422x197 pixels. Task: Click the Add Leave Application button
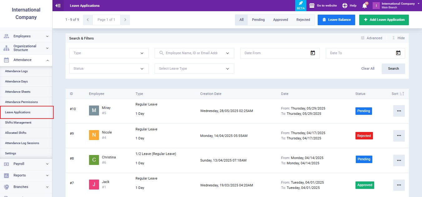[x=384, y=20]
